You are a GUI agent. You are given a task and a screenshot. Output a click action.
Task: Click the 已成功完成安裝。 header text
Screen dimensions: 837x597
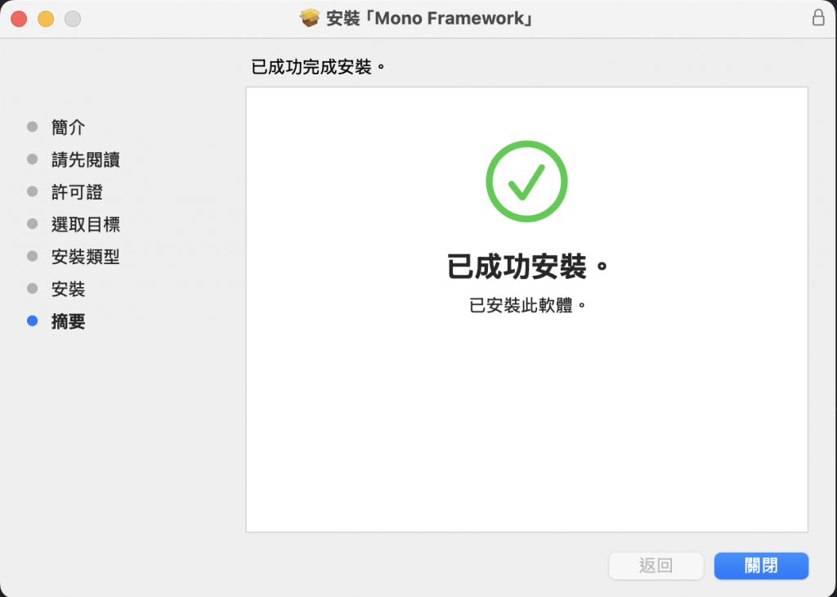click(318, 67)
